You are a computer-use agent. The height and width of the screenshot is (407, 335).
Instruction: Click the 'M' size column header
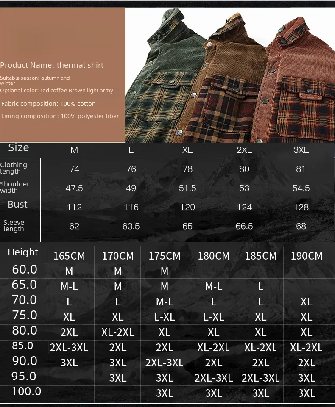[74, 150]
